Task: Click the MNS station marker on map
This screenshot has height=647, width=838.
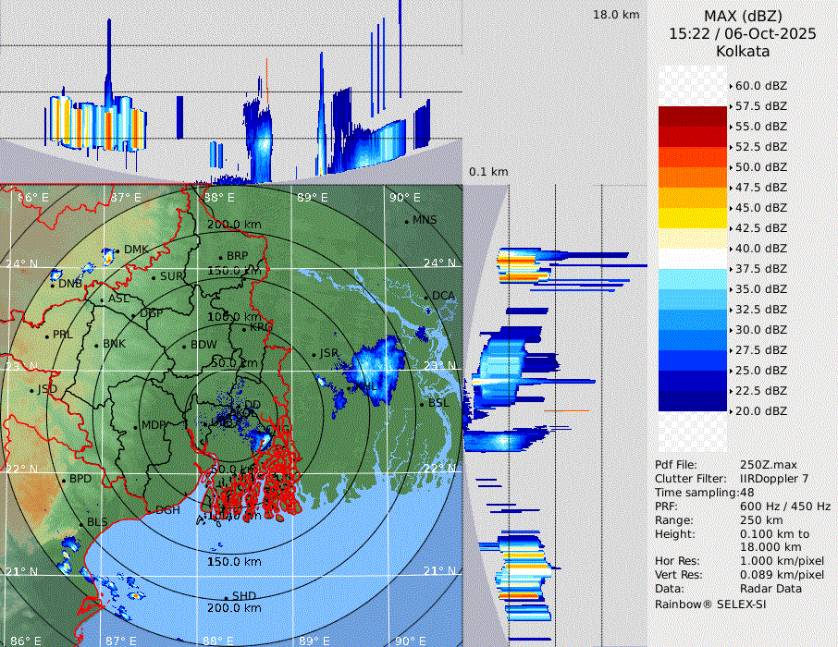Action: pos(407,221)
